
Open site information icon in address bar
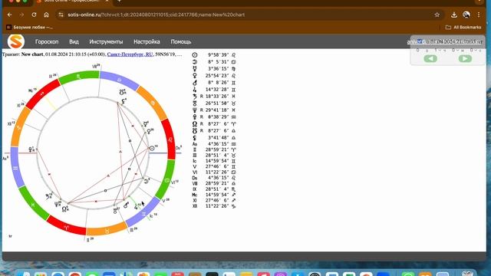pos(61,15)
